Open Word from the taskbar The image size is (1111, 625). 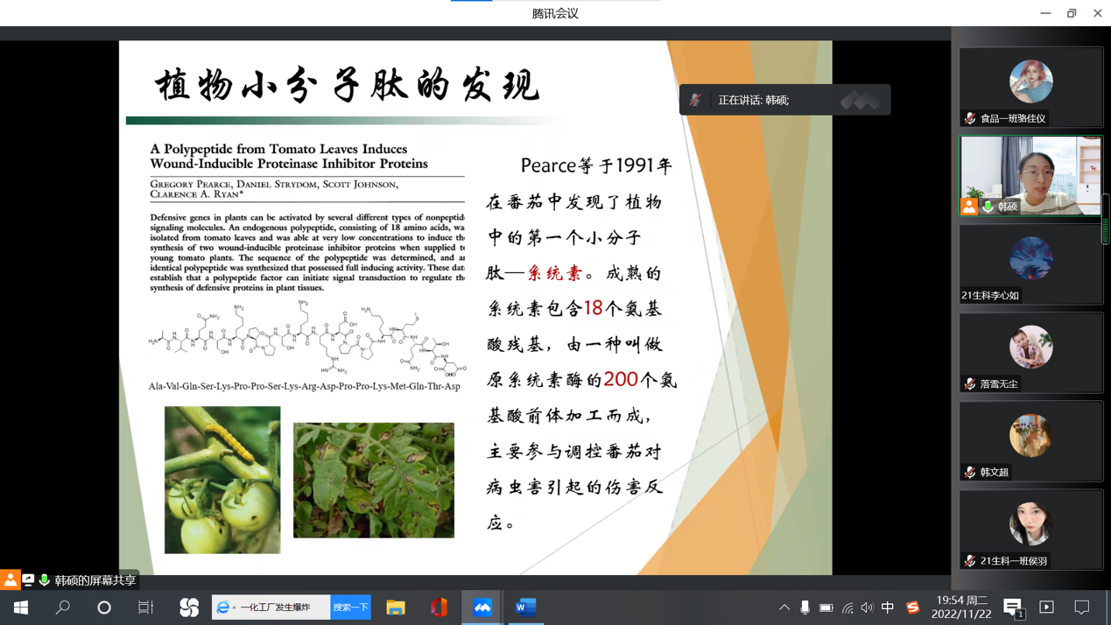pyautogui.click(x=525, y=607)
